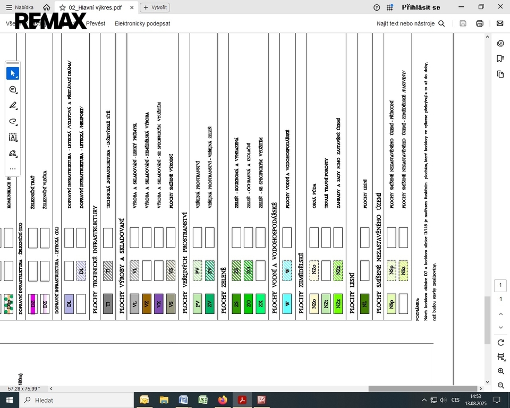Pick the freehand draw loop tool
The width and height of the screenshot is (510, 408).
click(x=13, y=121)
